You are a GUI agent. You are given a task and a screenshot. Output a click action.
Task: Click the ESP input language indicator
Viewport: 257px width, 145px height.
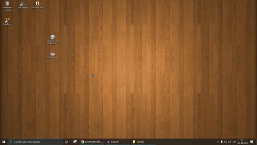click(x=234, y=142)
